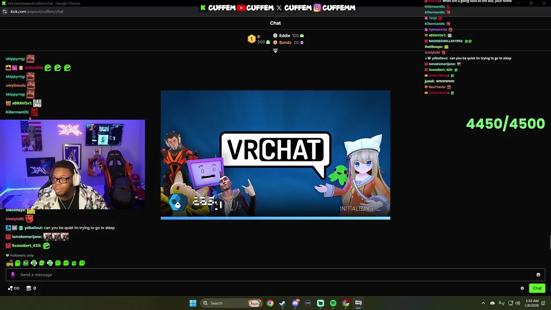This screenshot has width=551, height=310.
Task: Open chat settings gear icon
Action: (x=522, y=288)
